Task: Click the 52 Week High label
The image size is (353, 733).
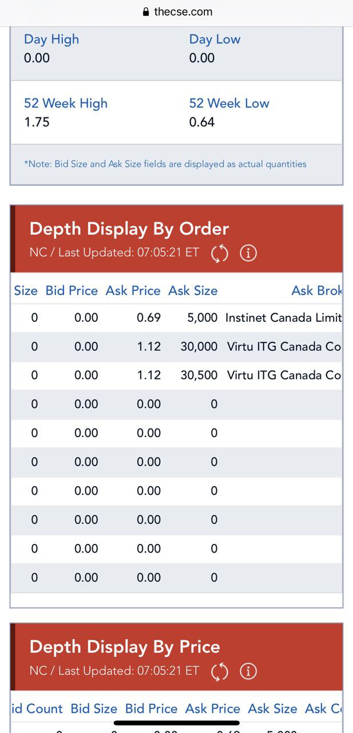Action: click(x=66, y=104)
